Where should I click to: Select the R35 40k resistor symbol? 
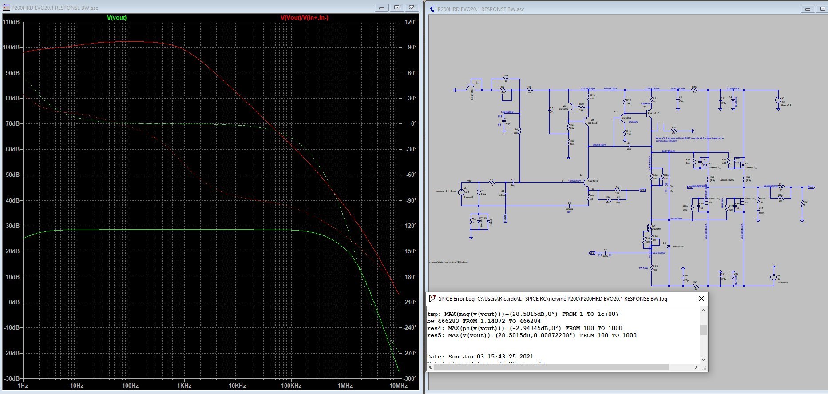(x=673, y=131)
